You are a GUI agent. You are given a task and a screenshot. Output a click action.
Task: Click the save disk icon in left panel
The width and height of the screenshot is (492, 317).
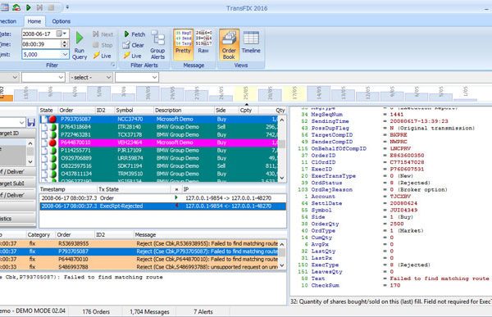click(x=31, y=122)
